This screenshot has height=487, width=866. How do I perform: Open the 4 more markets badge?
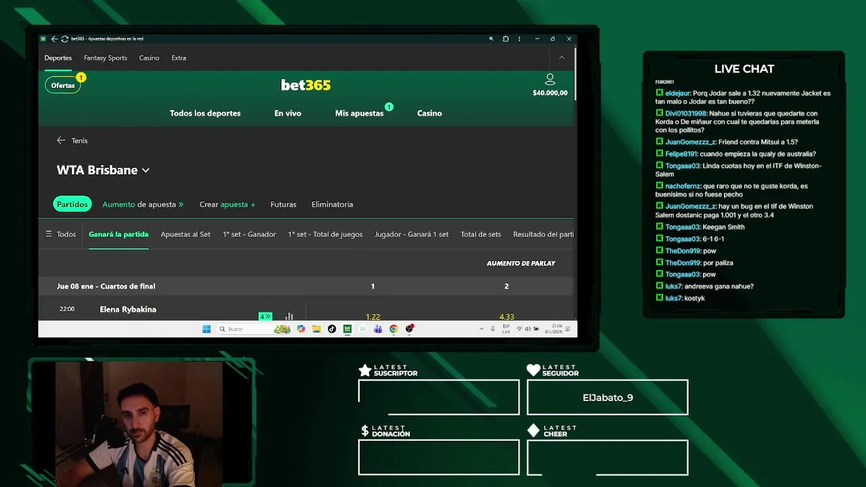[x=265, y=316]
